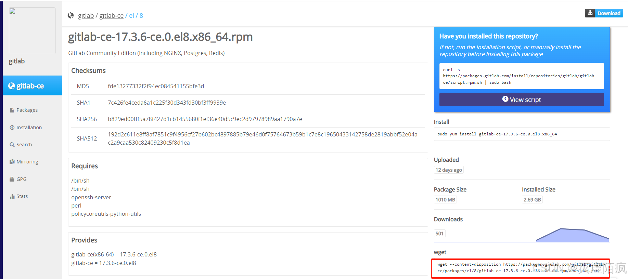Click the "8" segment in the breadcrumb
This screenshot has height=279, width=628.
coord(141,16)
